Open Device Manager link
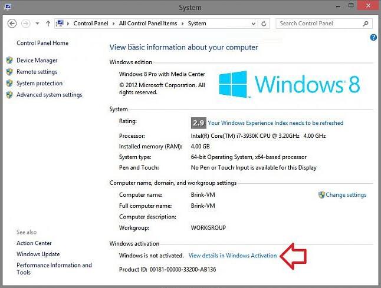The image size is (381, 288). (x=37, y=60)
